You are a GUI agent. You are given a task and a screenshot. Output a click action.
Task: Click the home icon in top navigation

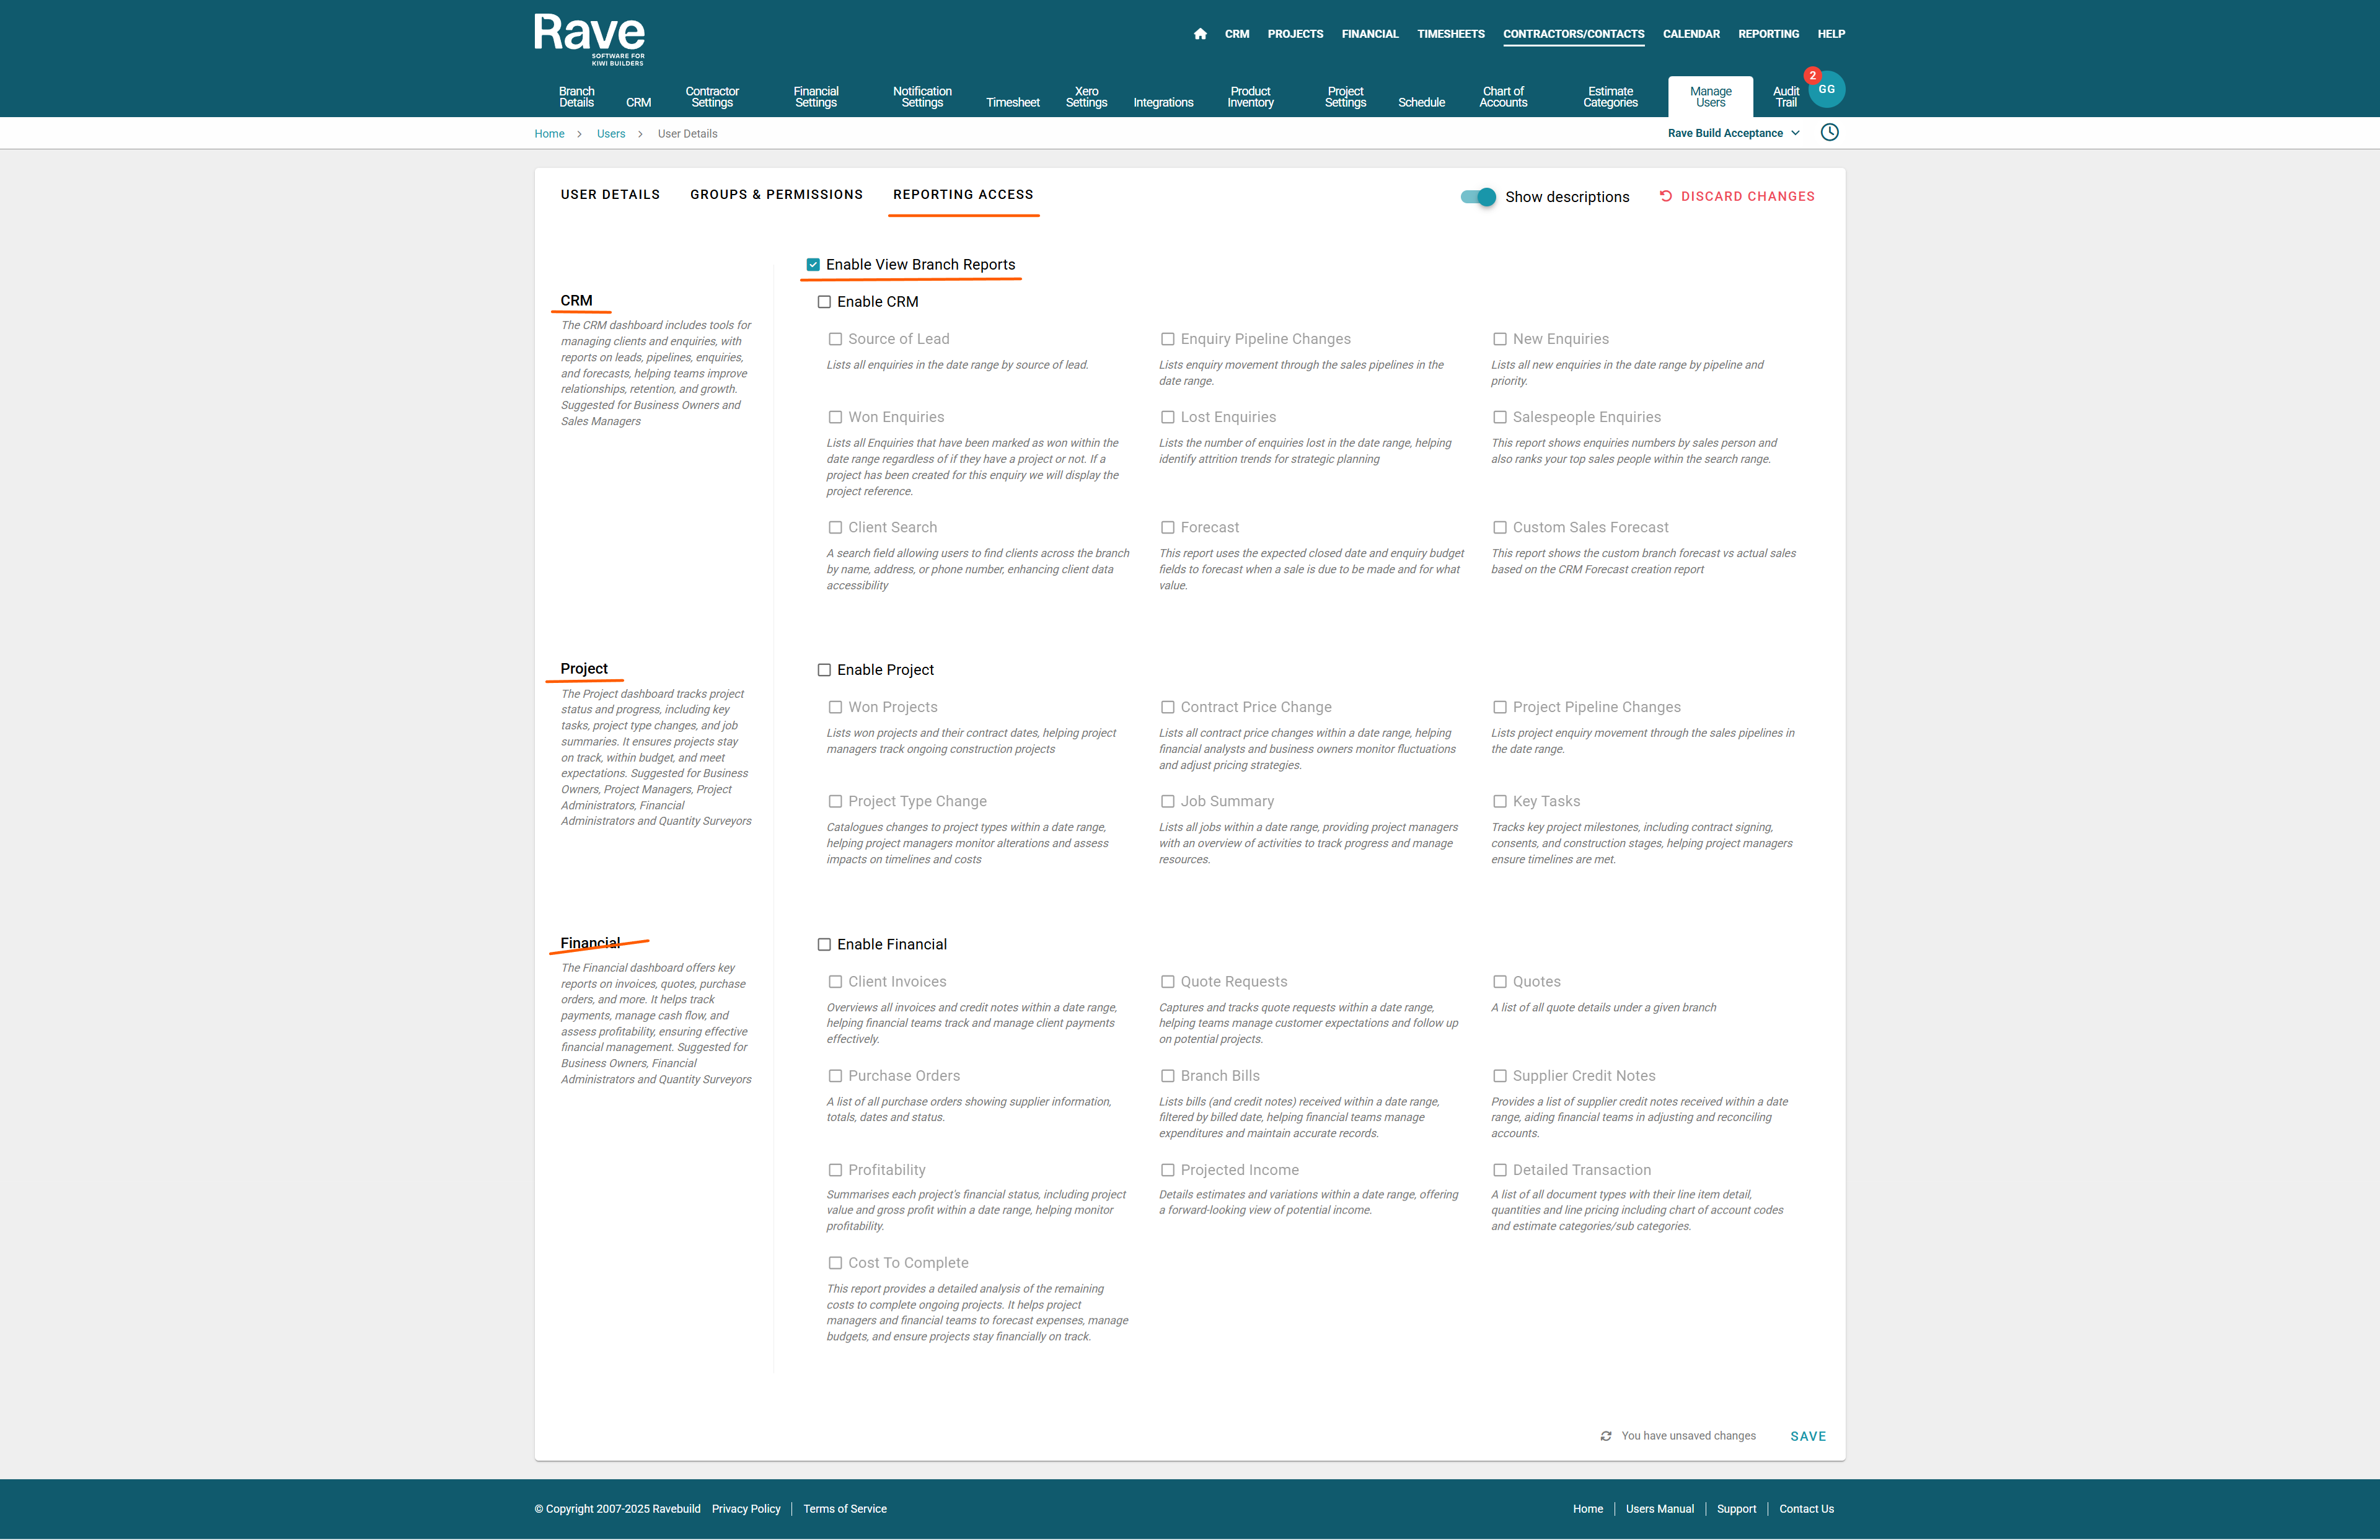point(1200,34)
